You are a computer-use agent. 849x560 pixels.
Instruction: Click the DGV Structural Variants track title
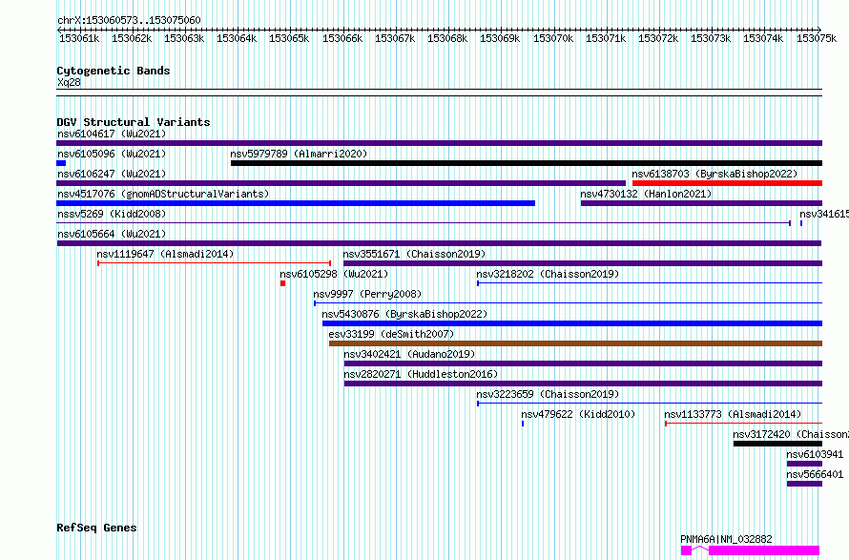[x=134, y=122]
